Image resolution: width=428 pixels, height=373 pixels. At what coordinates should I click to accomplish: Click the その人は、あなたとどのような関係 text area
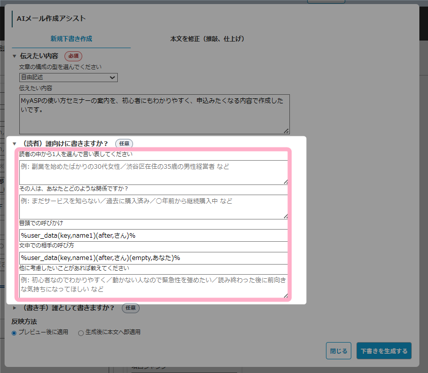coord(154,207)
